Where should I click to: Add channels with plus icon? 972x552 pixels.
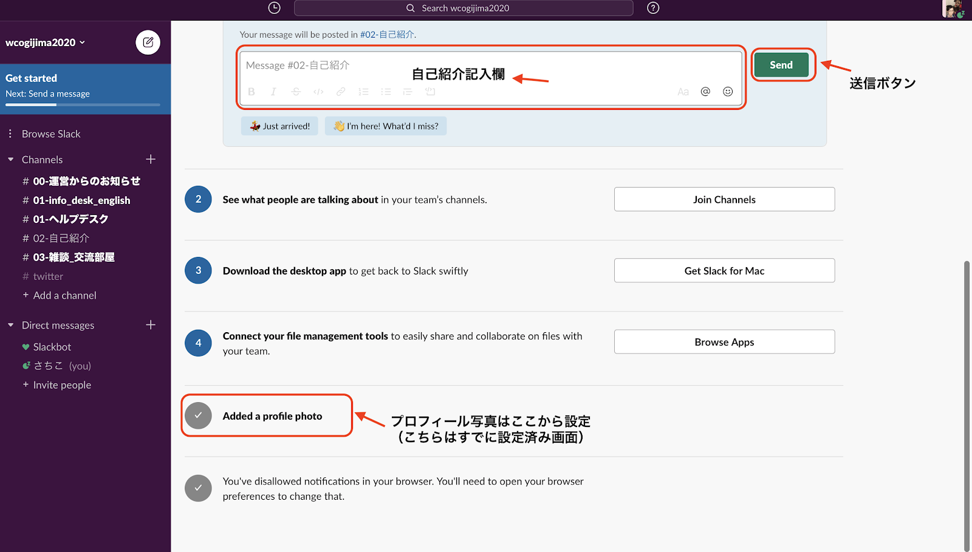(151, 159)
